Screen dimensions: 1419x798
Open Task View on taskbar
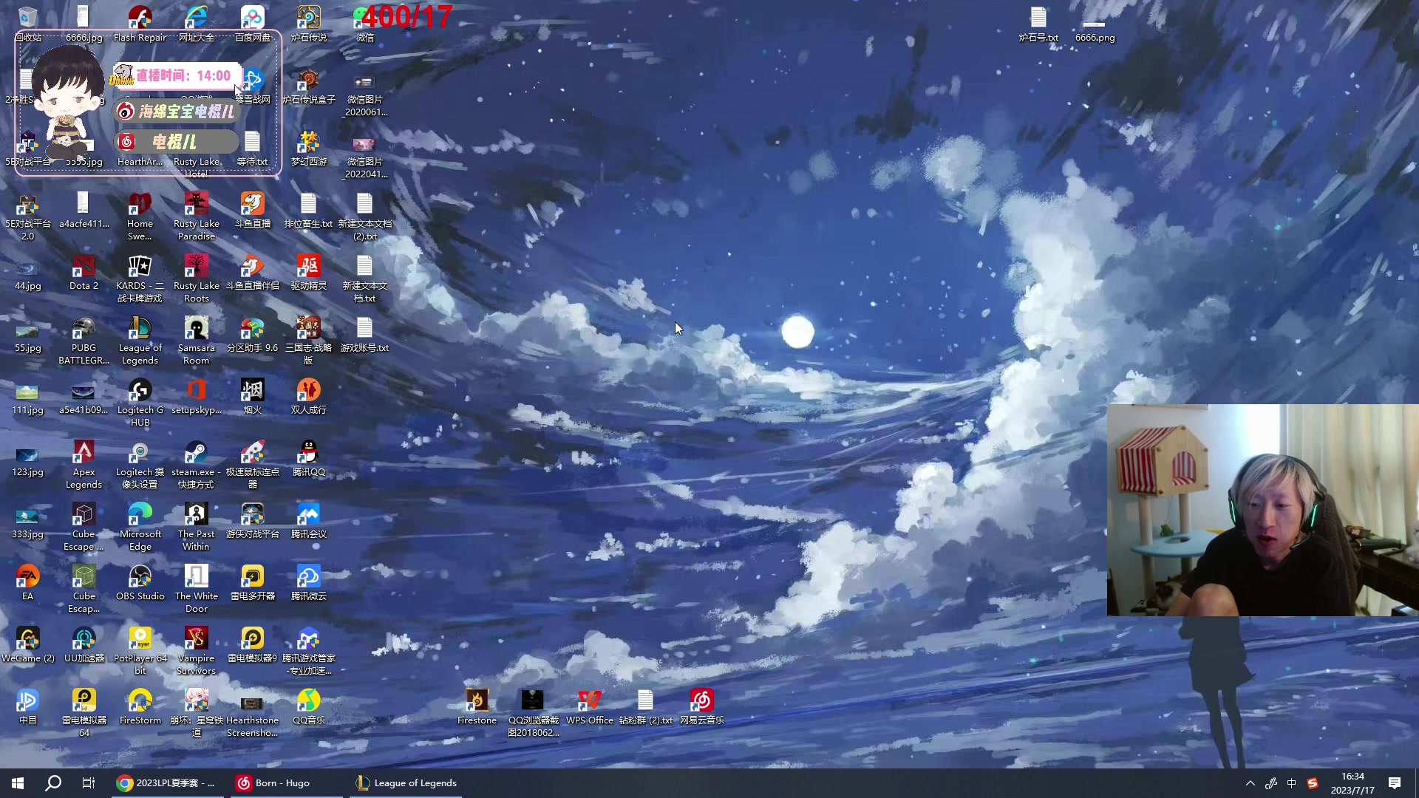pos(89,782)
